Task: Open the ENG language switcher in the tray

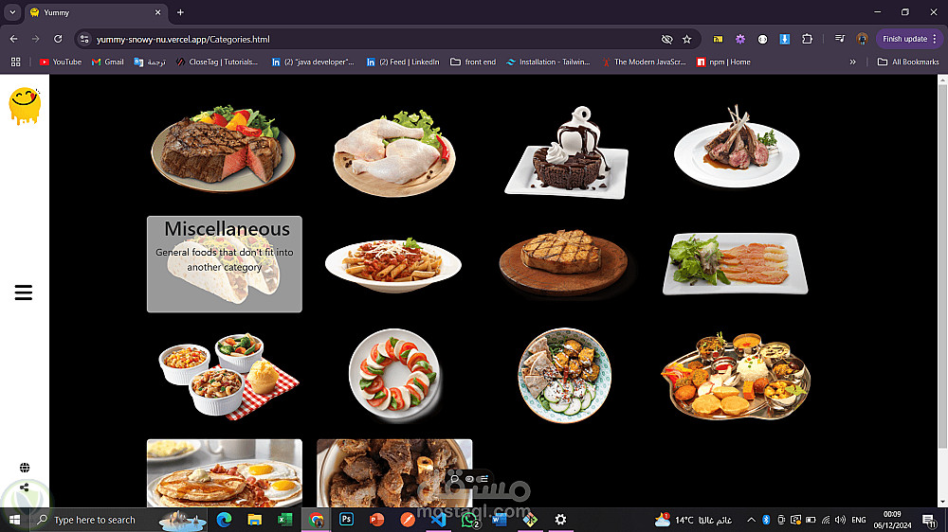Action: [859, 520]
